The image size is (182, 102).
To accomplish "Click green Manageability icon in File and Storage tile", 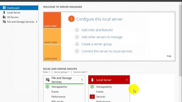I will point(47,87).
